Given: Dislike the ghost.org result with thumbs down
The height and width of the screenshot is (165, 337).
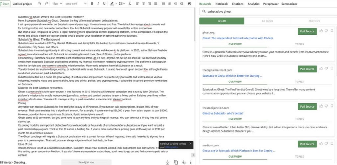Looking at the screenshot, I should pyautogui.click(x=327, y=31).
